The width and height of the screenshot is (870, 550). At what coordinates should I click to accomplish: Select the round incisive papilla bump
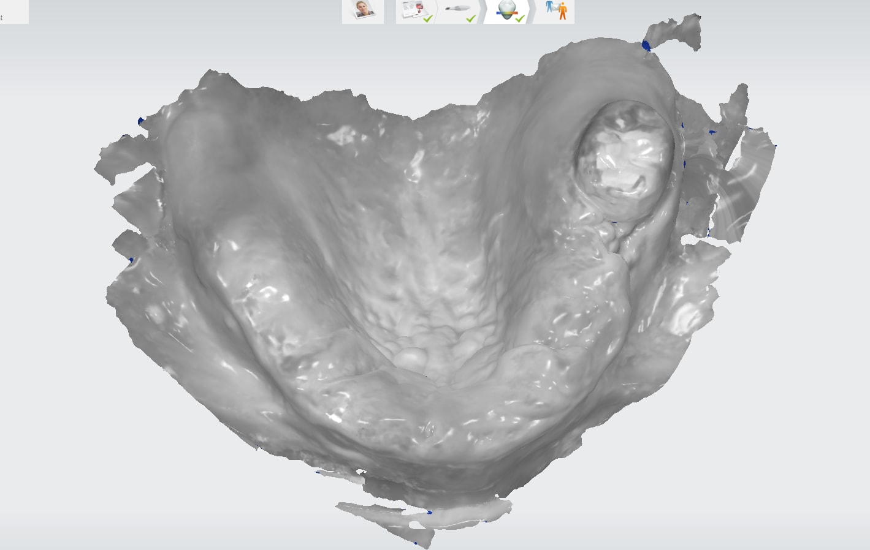point(410,357)
